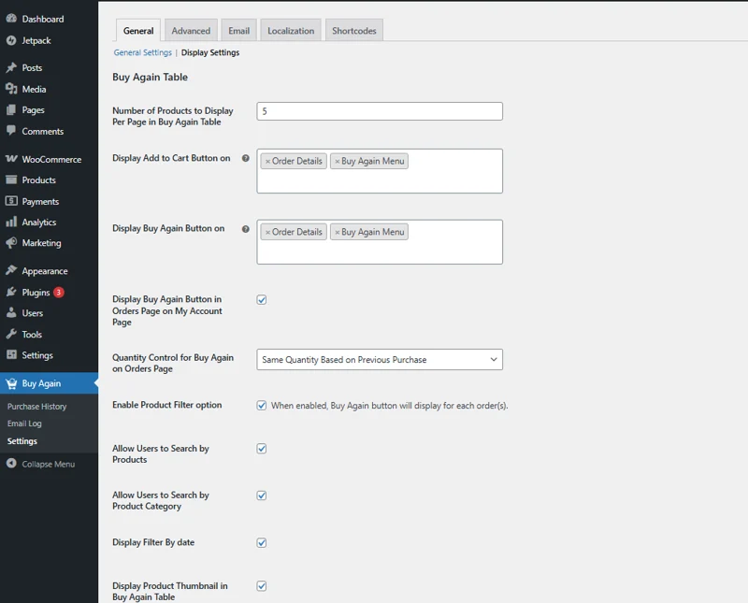
Task: Uncheck Enable Product Filter option
Action: (x=262, y=406)
